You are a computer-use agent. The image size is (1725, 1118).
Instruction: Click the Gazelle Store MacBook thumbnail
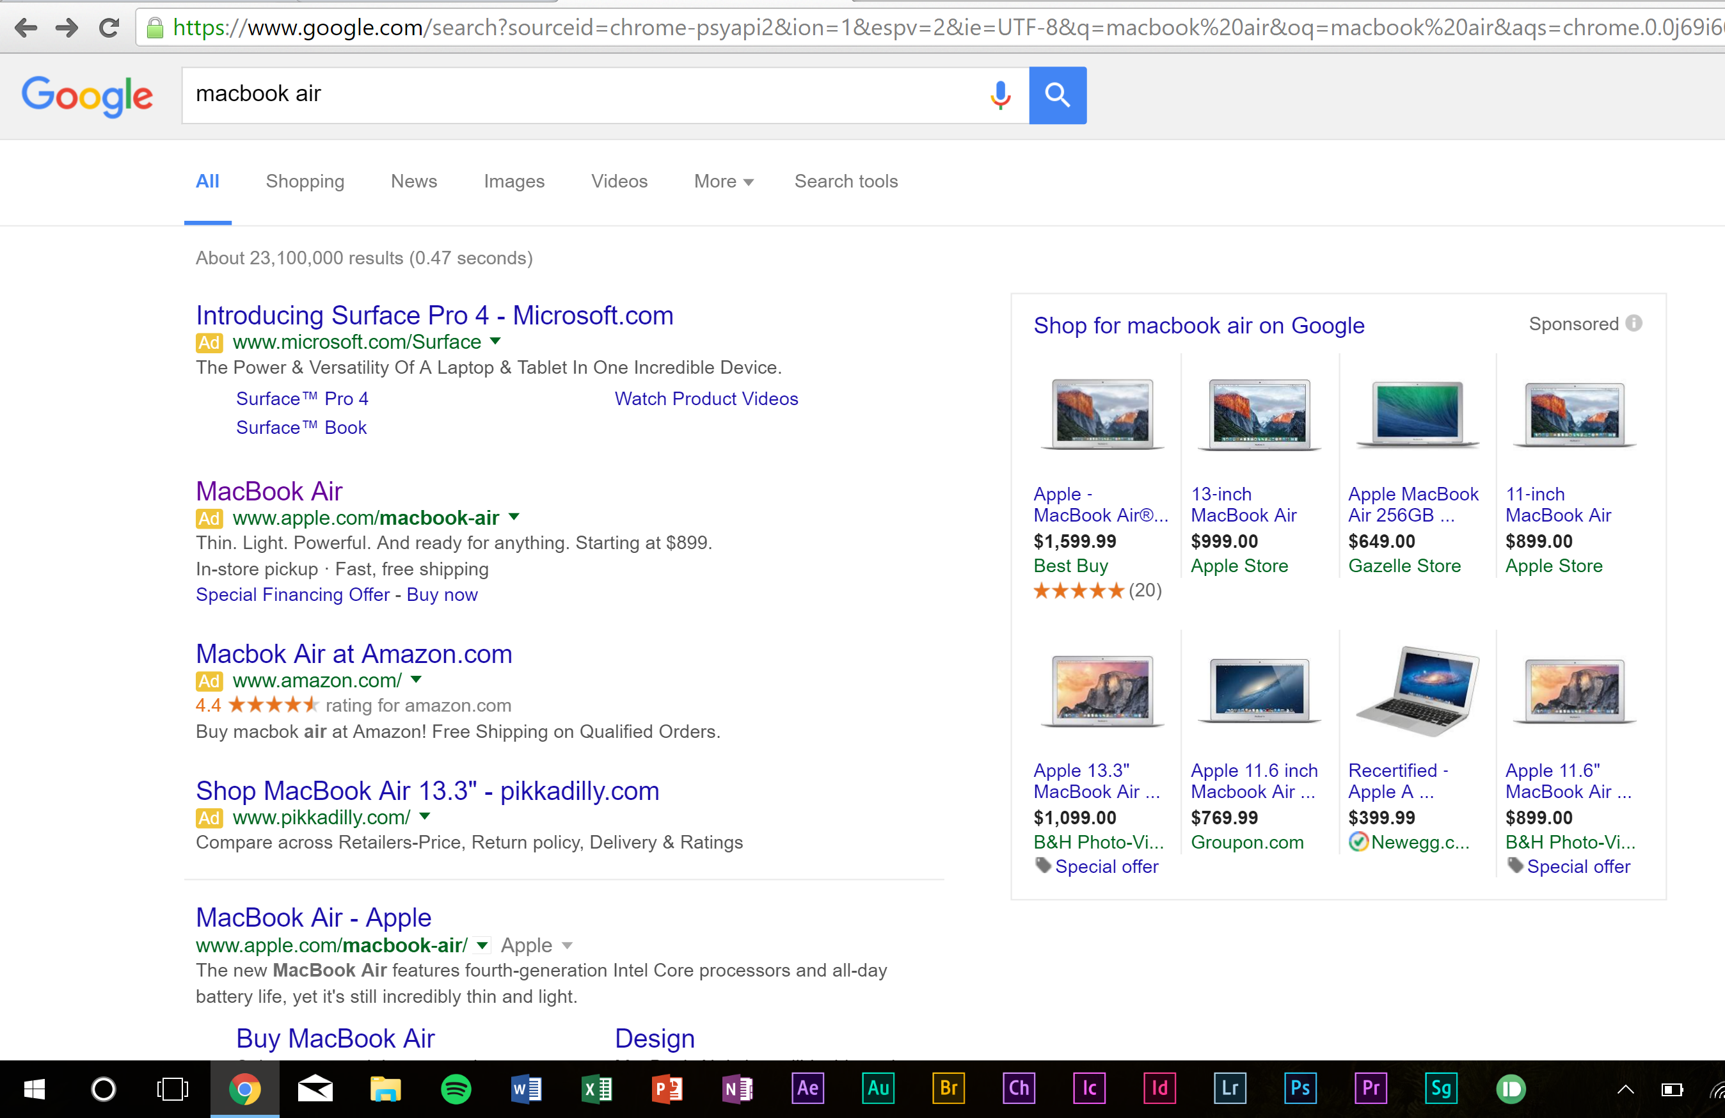click(x=1417, y=414)
